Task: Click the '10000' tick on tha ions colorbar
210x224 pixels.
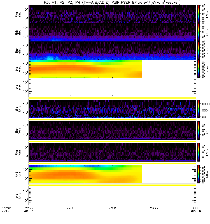Action: tap(205, 104)
